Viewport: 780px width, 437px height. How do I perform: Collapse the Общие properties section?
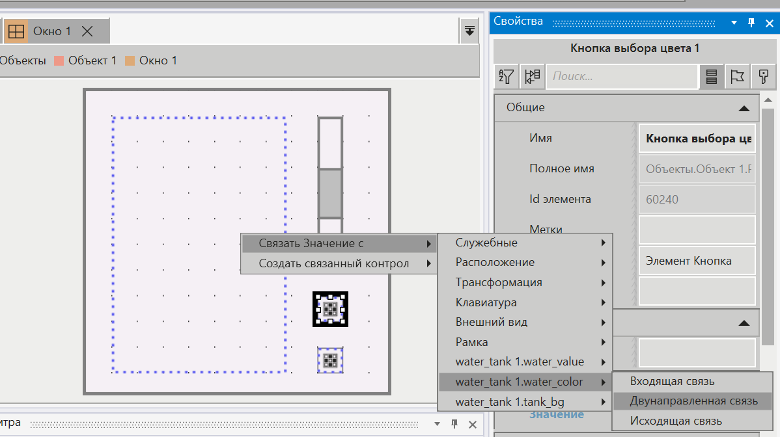744,108
